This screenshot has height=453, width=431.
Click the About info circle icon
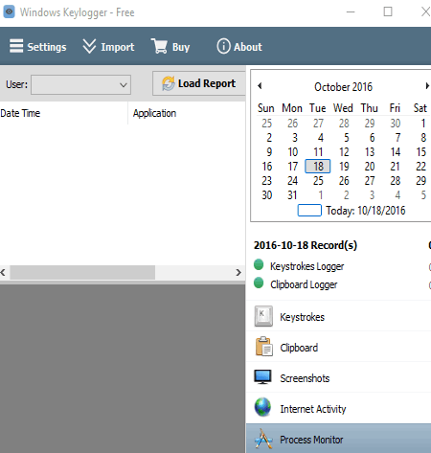223,46
